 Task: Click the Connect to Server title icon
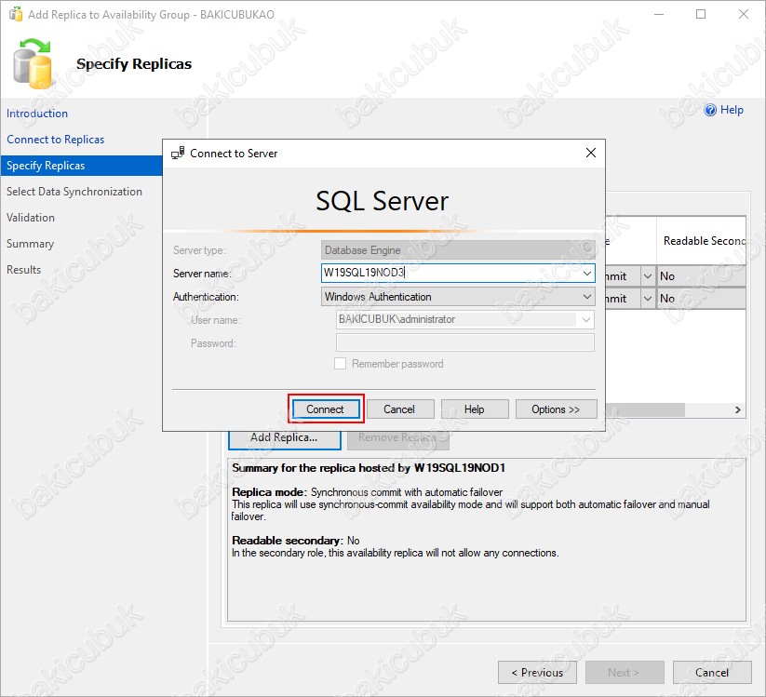click(178, 153)
